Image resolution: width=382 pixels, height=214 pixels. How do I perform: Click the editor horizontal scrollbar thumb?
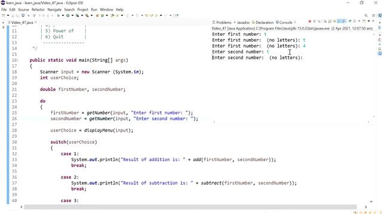(x=190, y=207)
